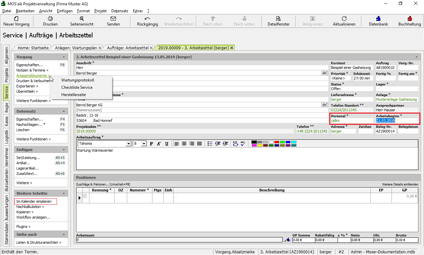Toggle bold formatting in text editor
This screenshot has height=255, width=424.
tap(151, 143)
